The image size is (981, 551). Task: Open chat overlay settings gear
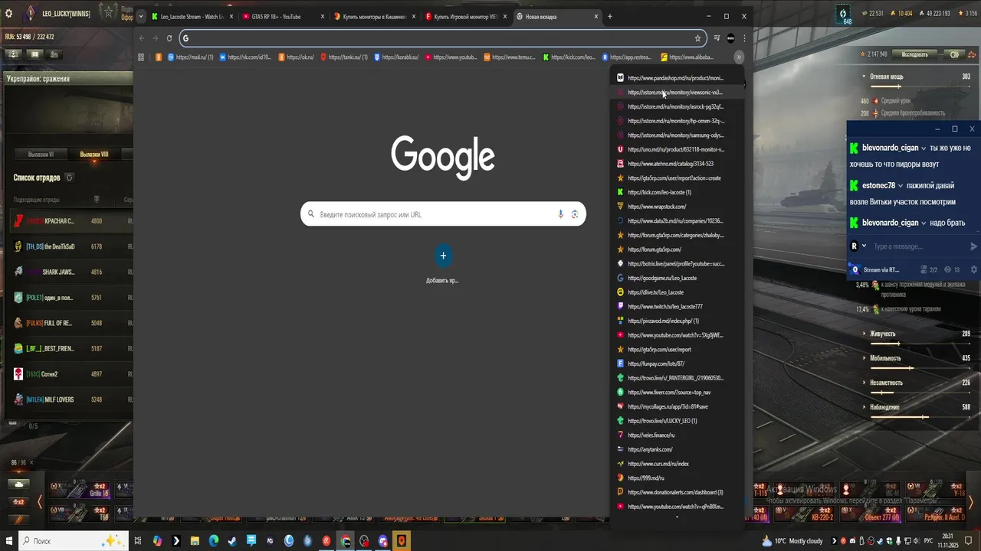[973, 269]
